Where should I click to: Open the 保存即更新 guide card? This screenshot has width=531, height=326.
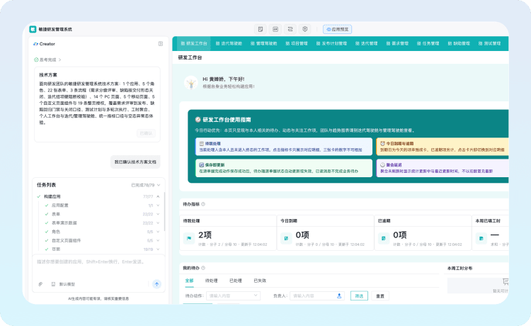[x=284, y=168]
